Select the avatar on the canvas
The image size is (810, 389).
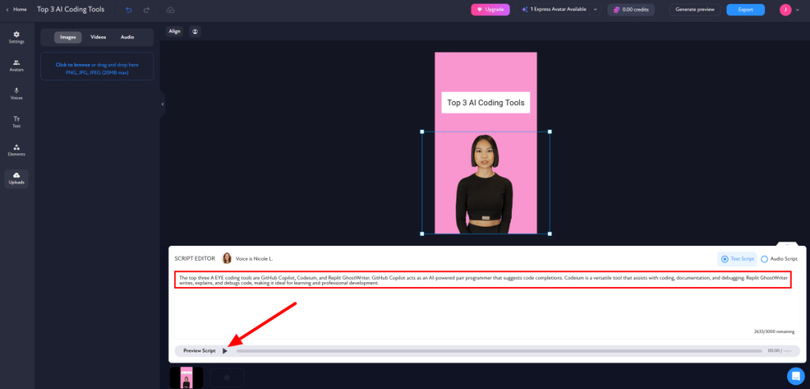point(486,183)
